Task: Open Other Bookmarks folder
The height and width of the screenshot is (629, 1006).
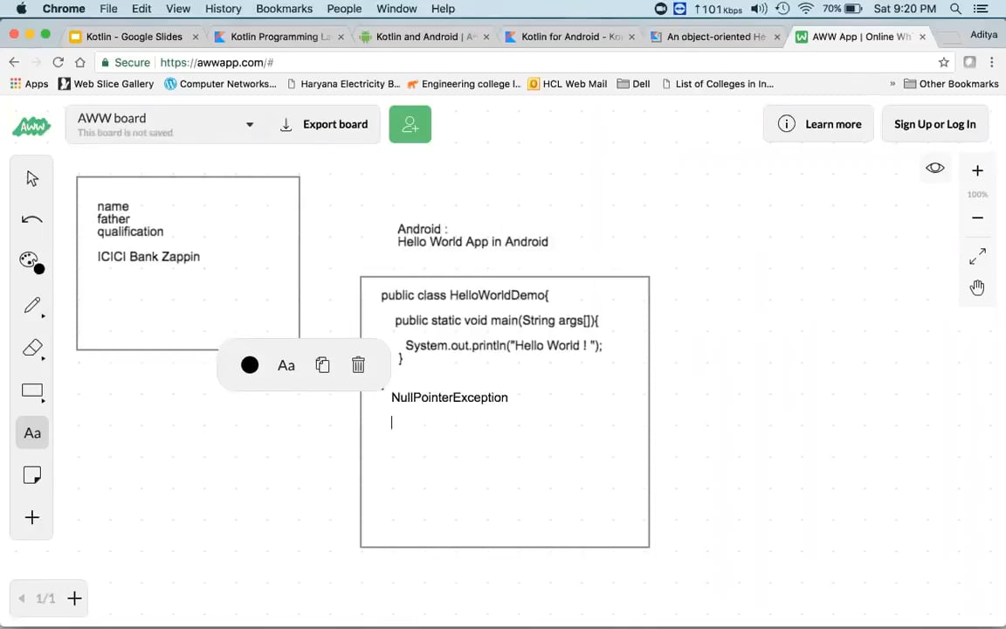Action: pos(951,84)
